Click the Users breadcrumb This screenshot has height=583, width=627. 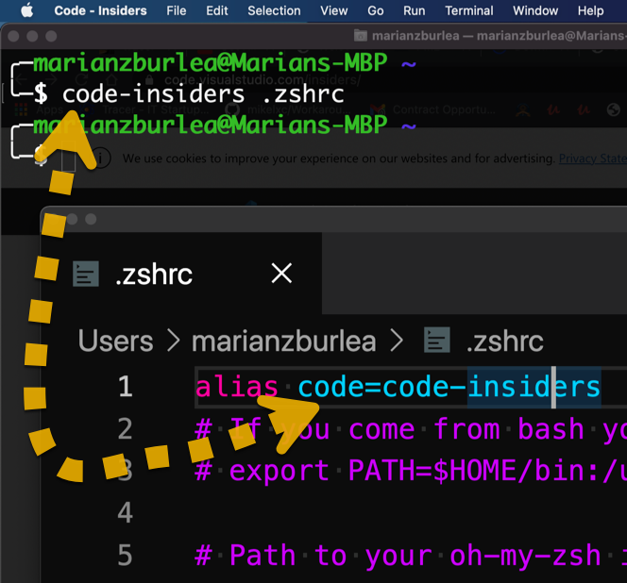point(115,341)
